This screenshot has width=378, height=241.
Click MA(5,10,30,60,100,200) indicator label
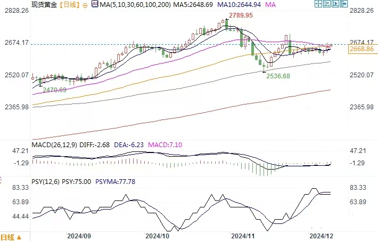[x=135, y=5]
